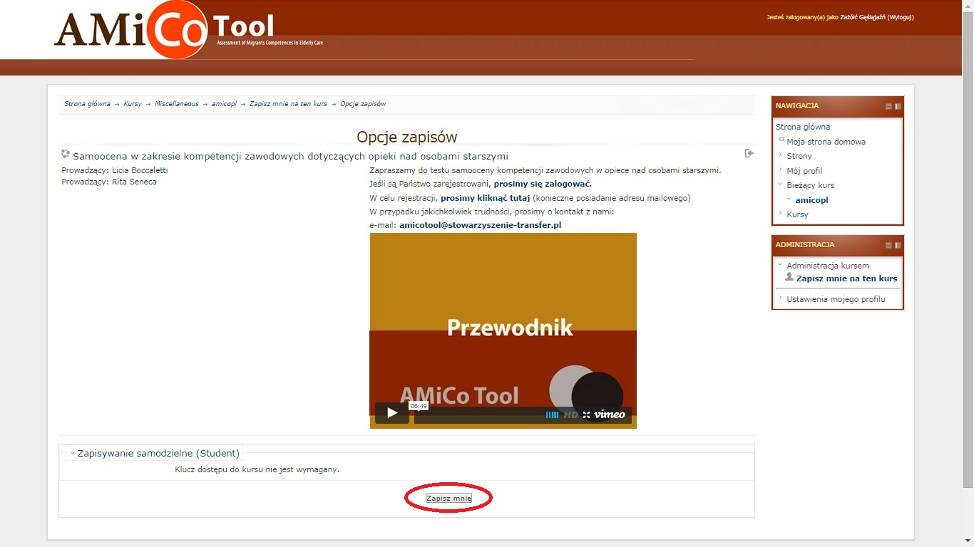Open the video in fullscreen
Viewport: 974px width, 547px height.
[586, 415]
